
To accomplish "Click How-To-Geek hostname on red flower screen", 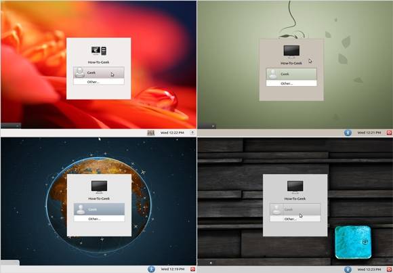I will point(98,62).
